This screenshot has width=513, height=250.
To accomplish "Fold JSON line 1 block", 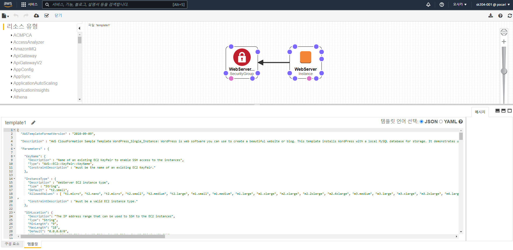I will (x=15, y=130).
